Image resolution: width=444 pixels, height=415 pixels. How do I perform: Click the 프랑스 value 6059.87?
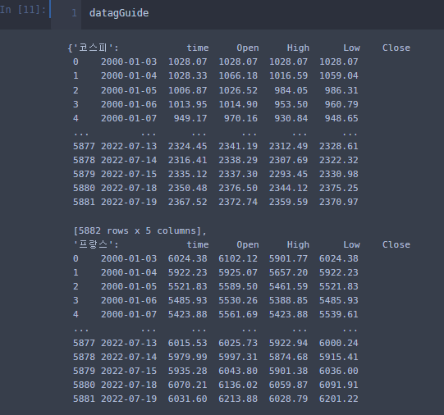[x=288, y=385]
